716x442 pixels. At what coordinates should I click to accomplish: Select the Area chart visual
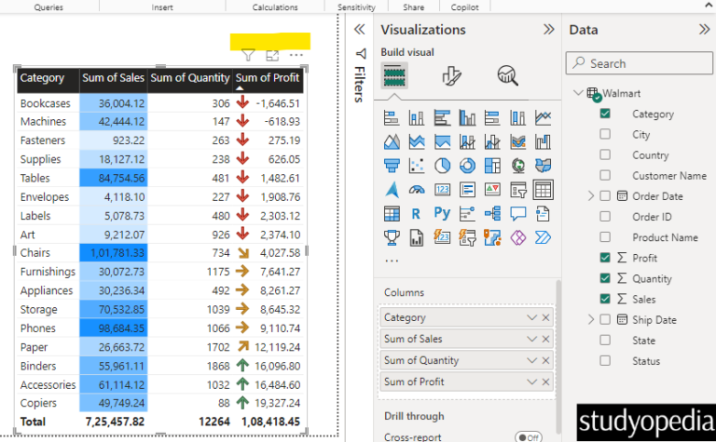pos(392,141)
